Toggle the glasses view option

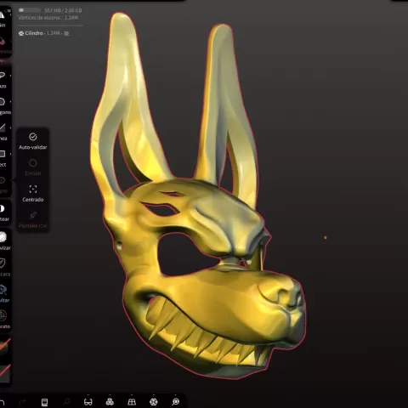pyautogui.click(x=88, y=402)
